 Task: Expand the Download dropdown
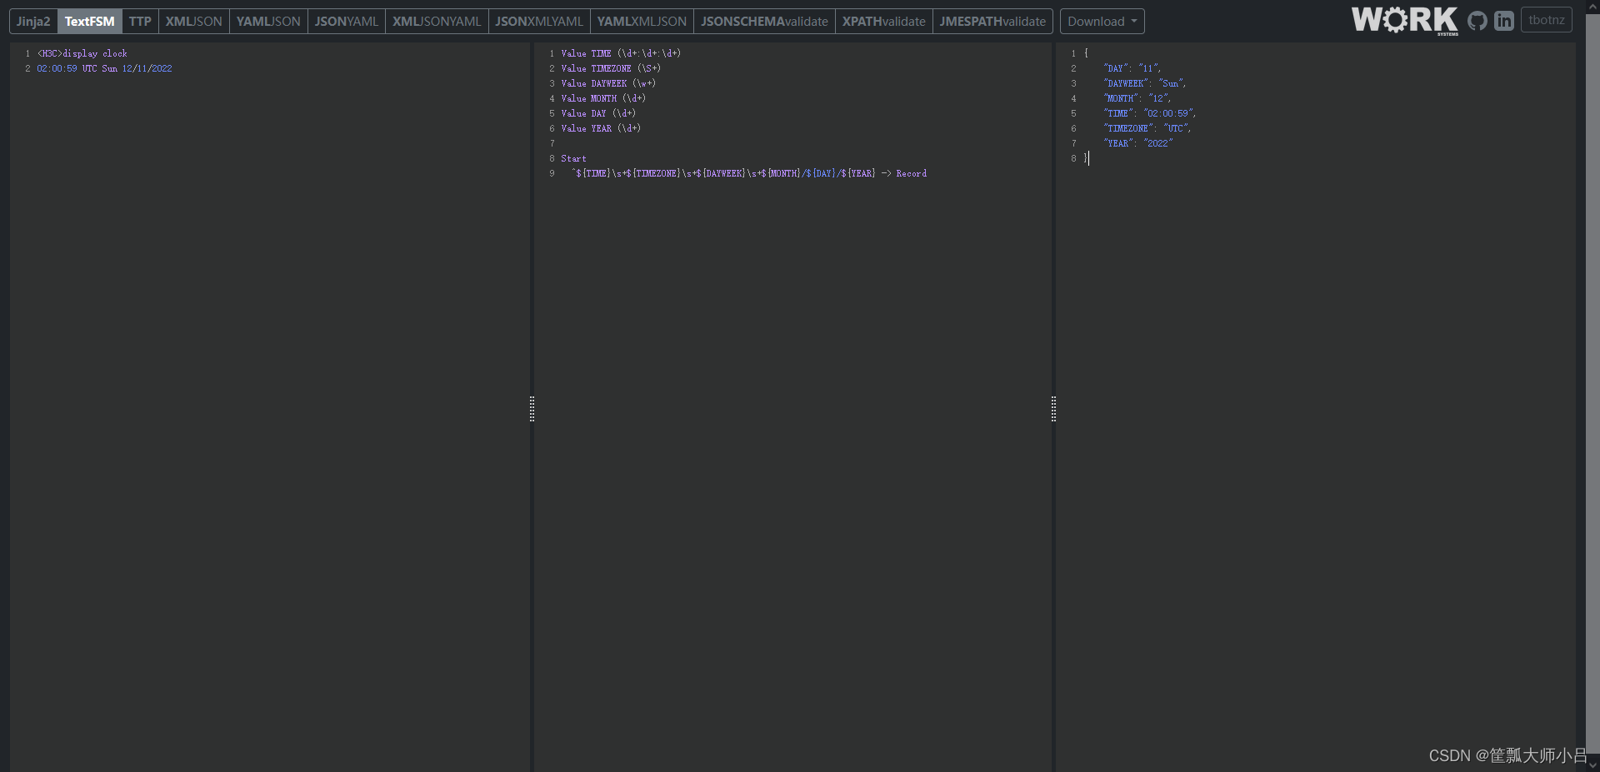tap(1102, 22)
